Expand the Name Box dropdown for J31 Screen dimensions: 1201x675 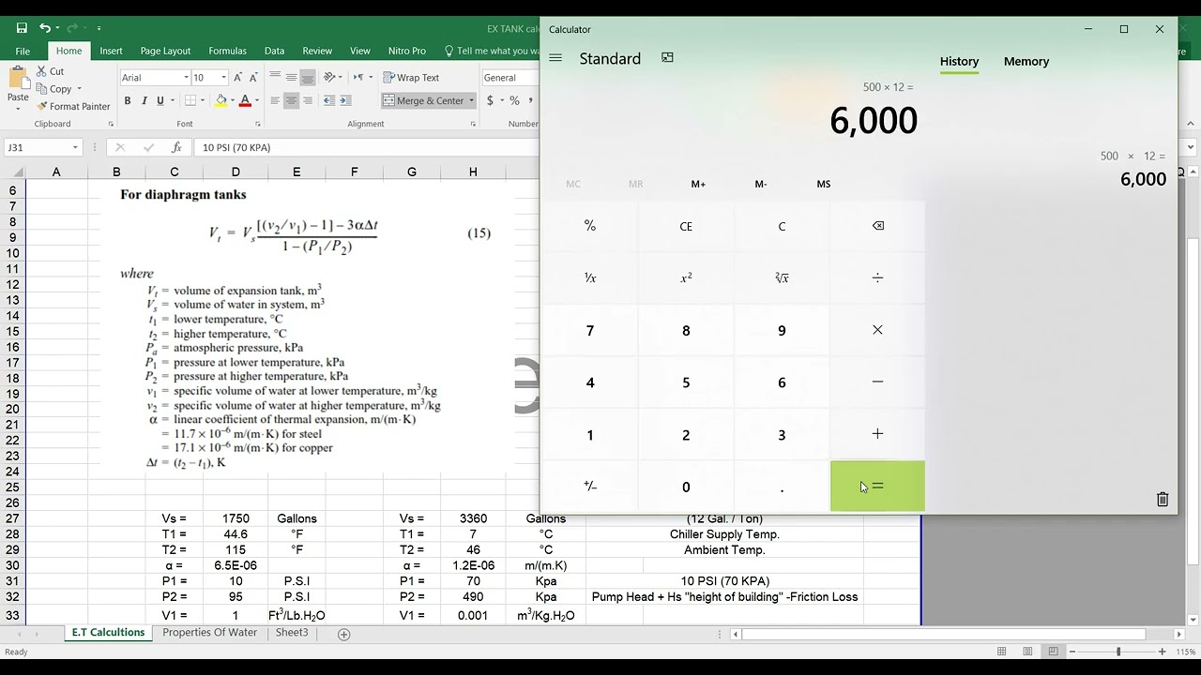[x=75, y=147]
